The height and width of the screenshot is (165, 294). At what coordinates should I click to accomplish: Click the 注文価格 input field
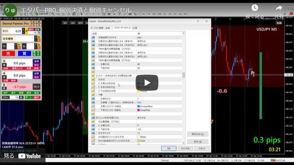25,38
